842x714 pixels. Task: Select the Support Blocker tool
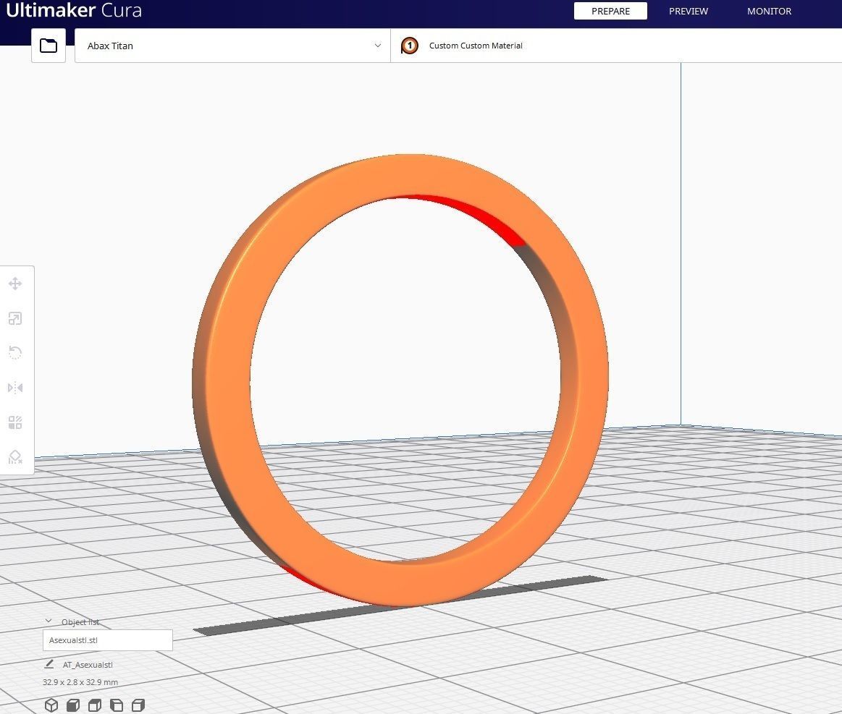[x=15, y=457]
